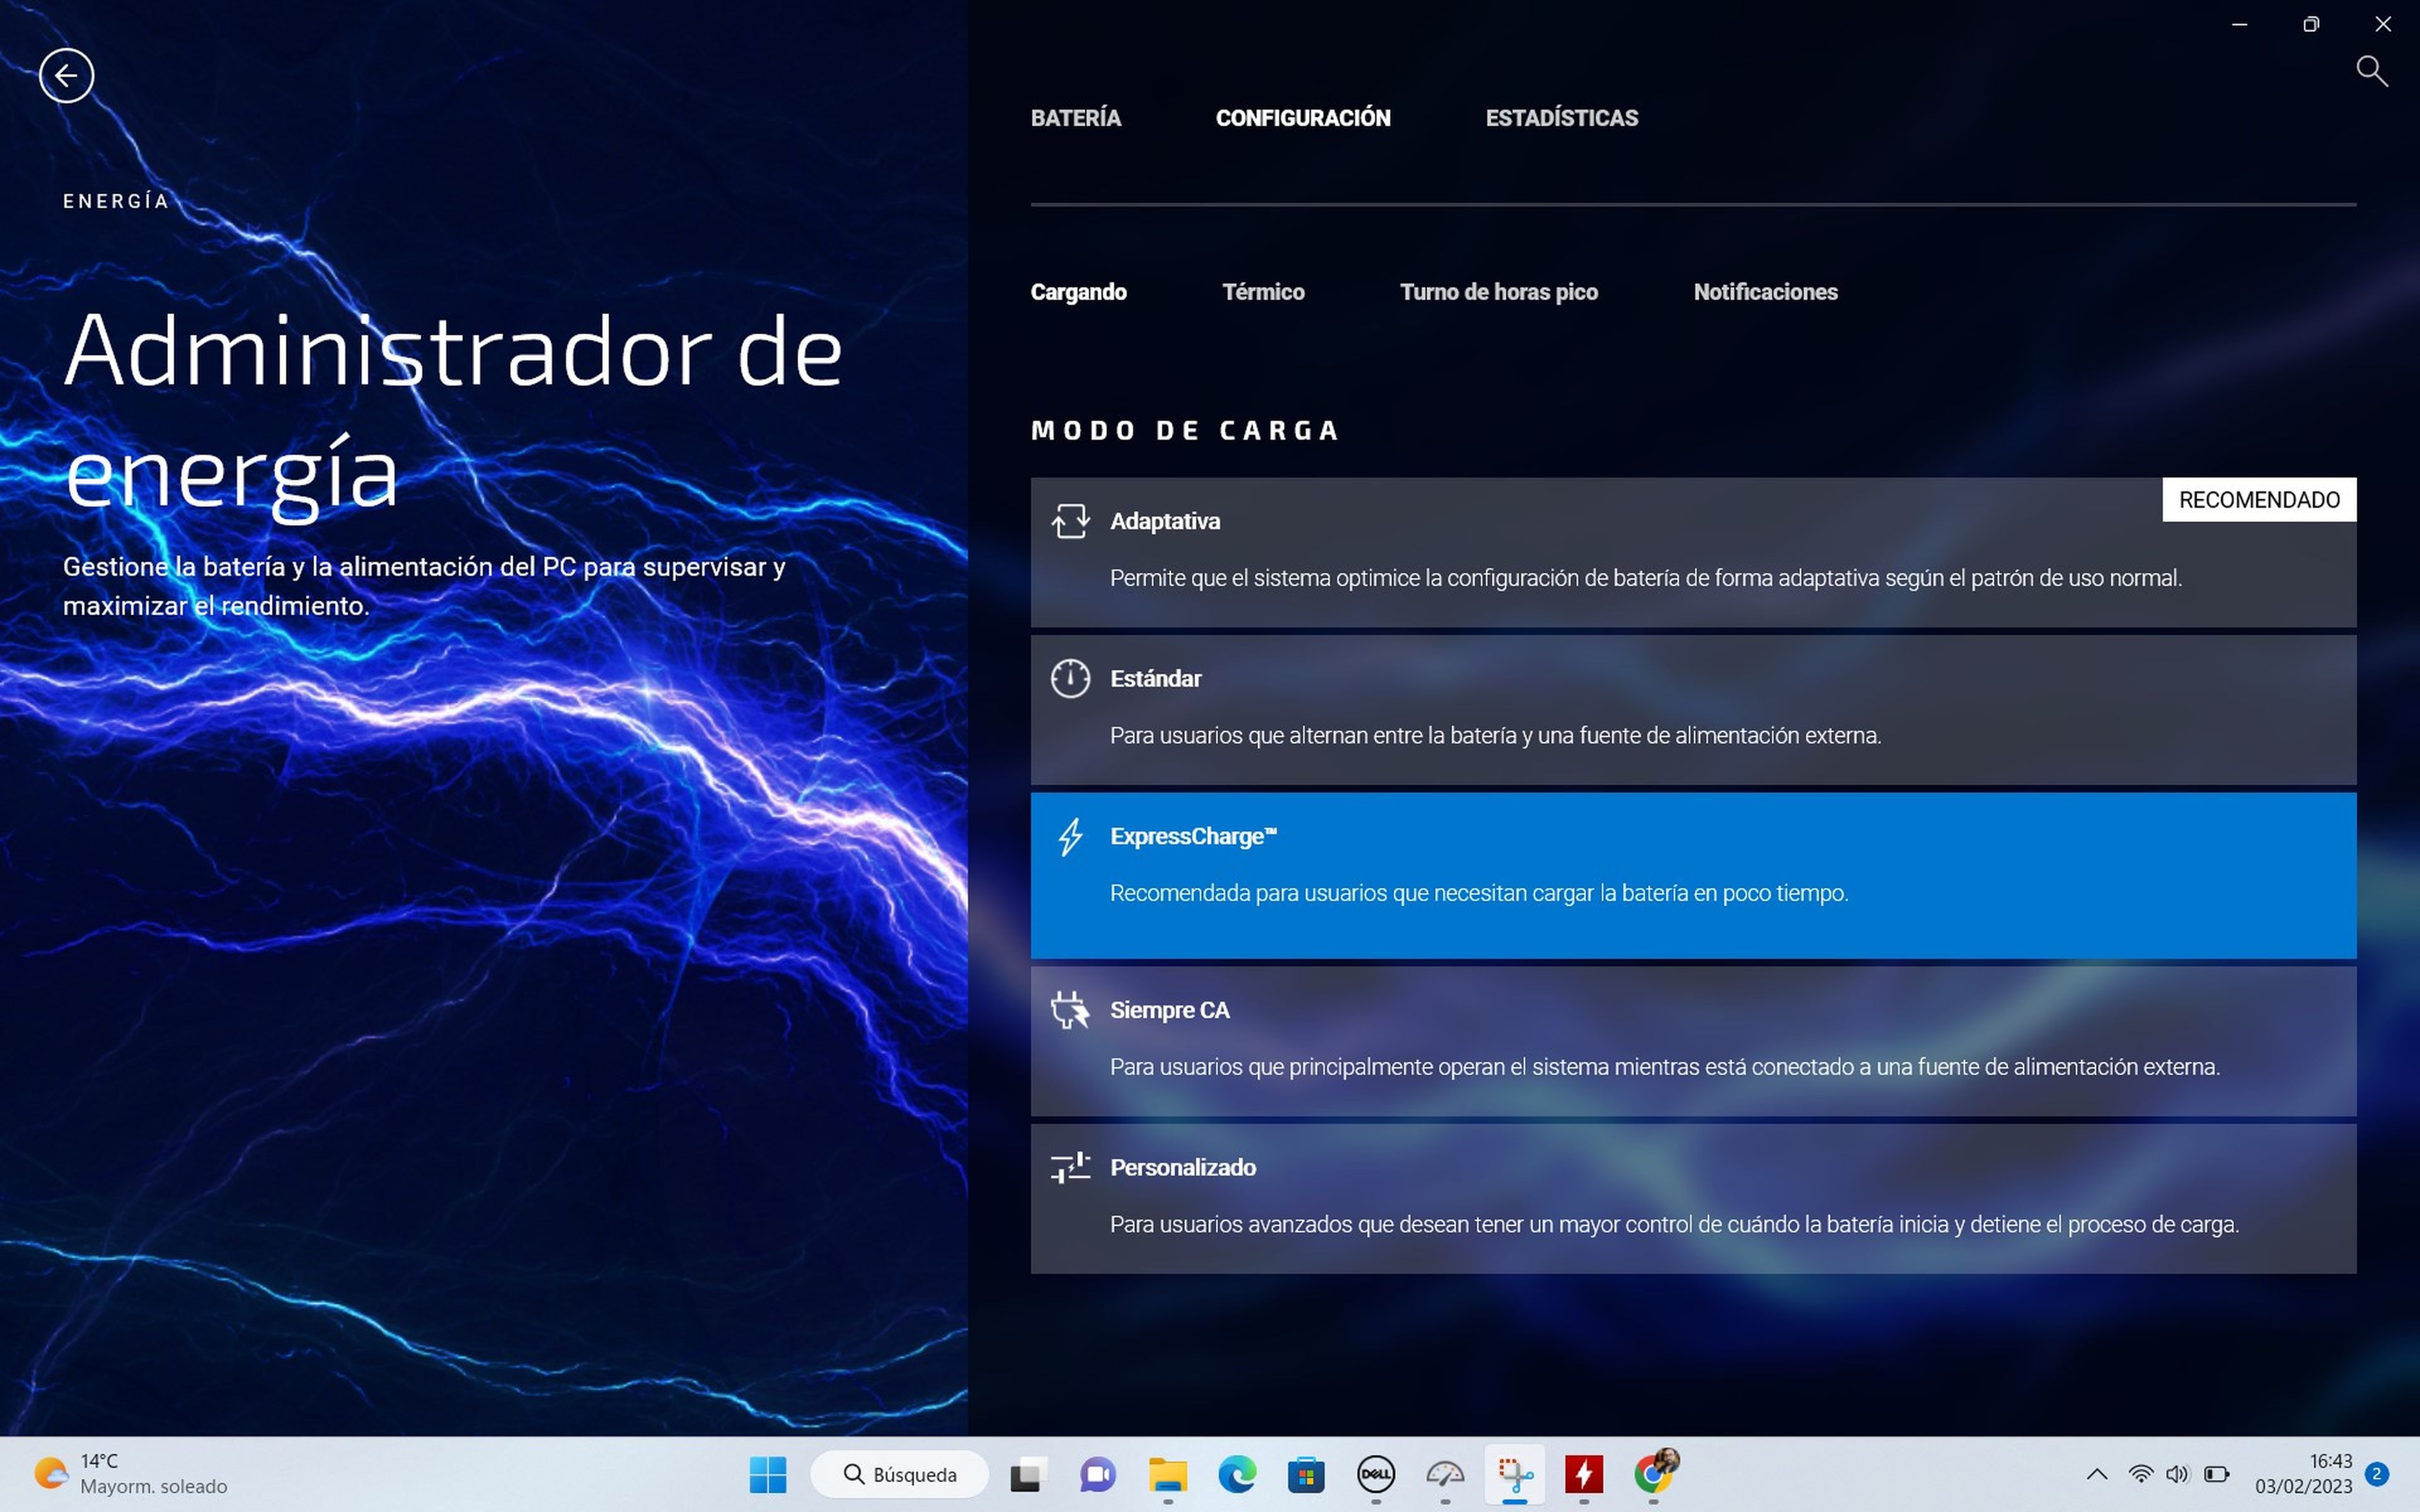This screenshot has width=2420, height=1512.
Task: Click the MODO DE CARGA heading
Action: click(x=1184, y=431)
